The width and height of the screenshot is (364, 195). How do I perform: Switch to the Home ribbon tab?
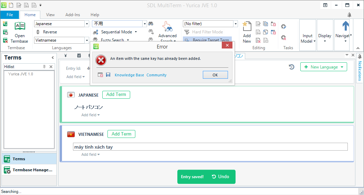(30, 14)
